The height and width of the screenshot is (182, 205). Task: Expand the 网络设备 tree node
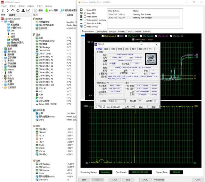[2, 67]
